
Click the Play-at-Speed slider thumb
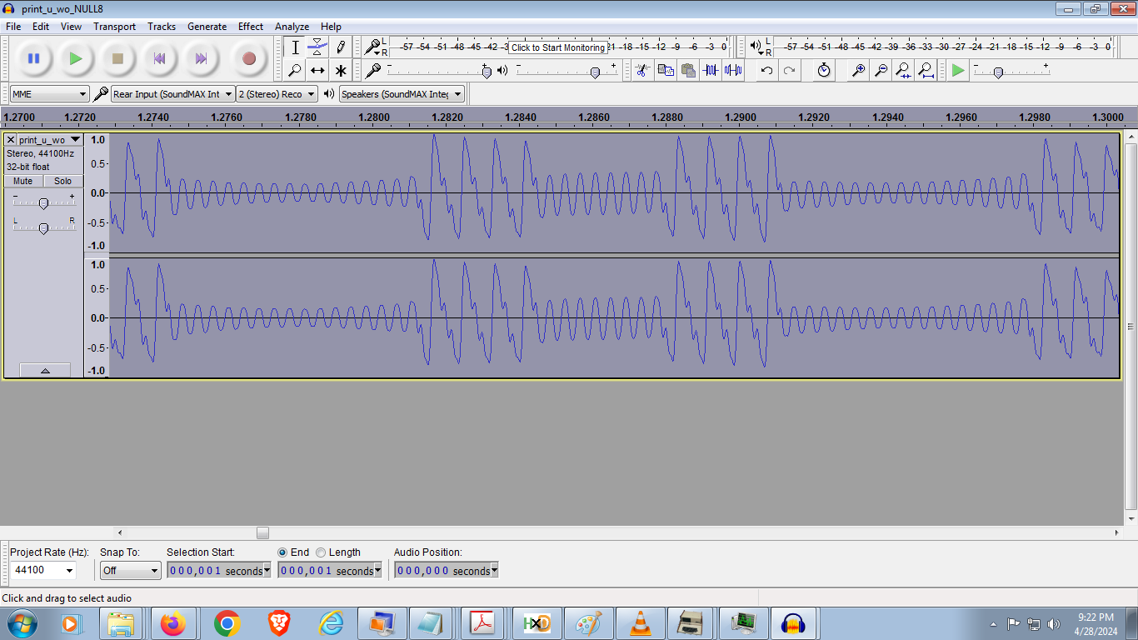pos(998,72)
